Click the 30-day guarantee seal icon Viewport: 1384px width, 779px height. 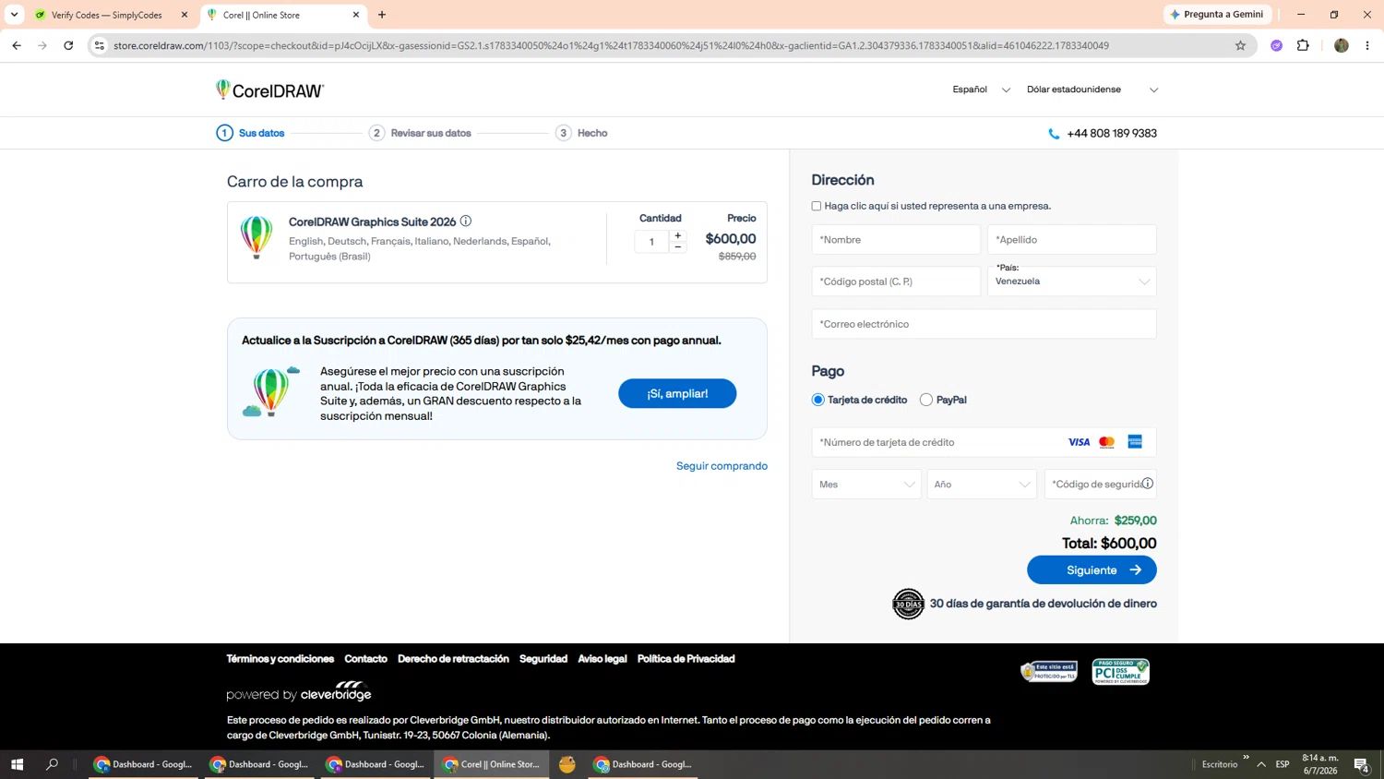(x=908, y=604)
